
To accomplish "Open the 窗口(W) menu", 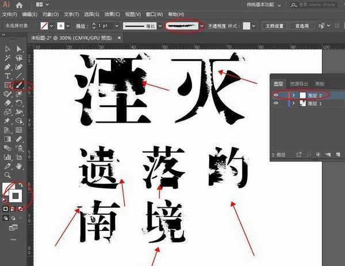I will 154,14.
